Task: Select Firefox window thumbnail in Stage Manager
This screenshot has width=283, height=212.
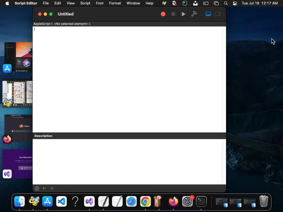Action: click(18, 128)
